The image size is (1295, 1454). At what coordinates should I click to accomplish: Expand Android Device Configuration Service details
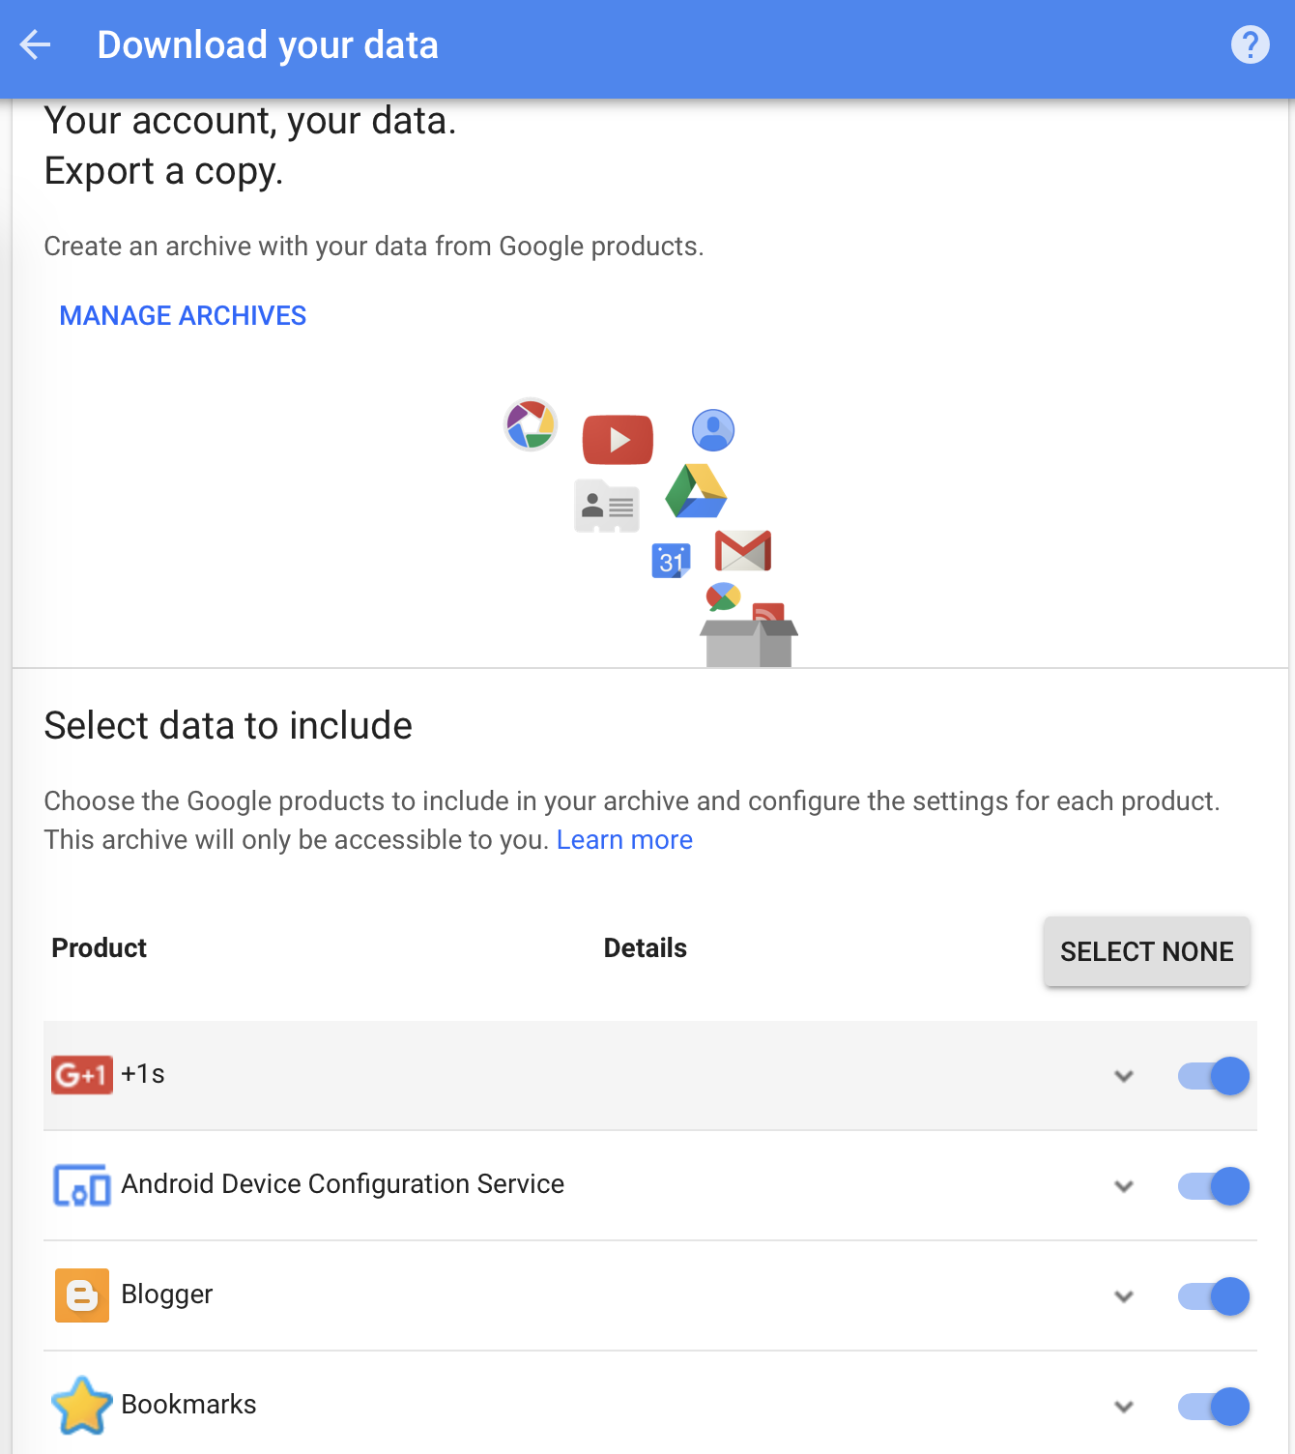coord(1123,1186)
